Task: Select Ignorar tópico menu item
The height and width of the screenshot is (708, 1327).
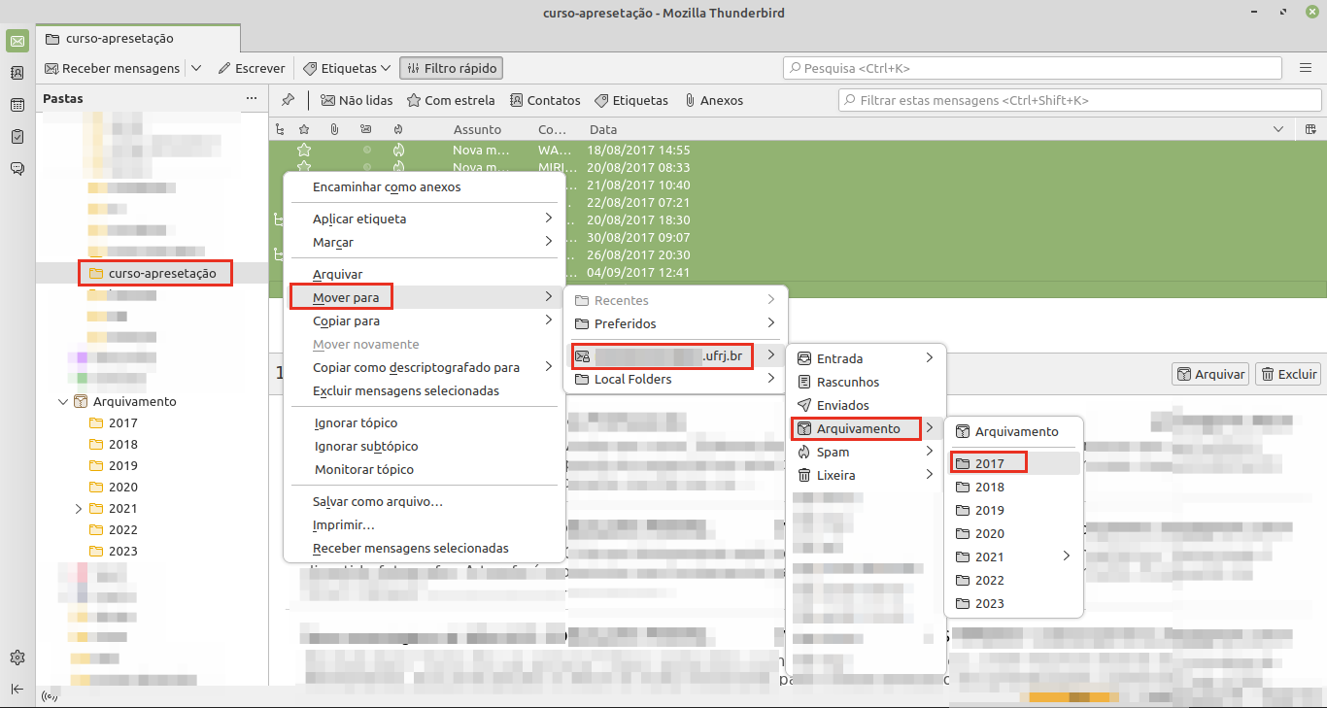Action: (x=424, y=422)
